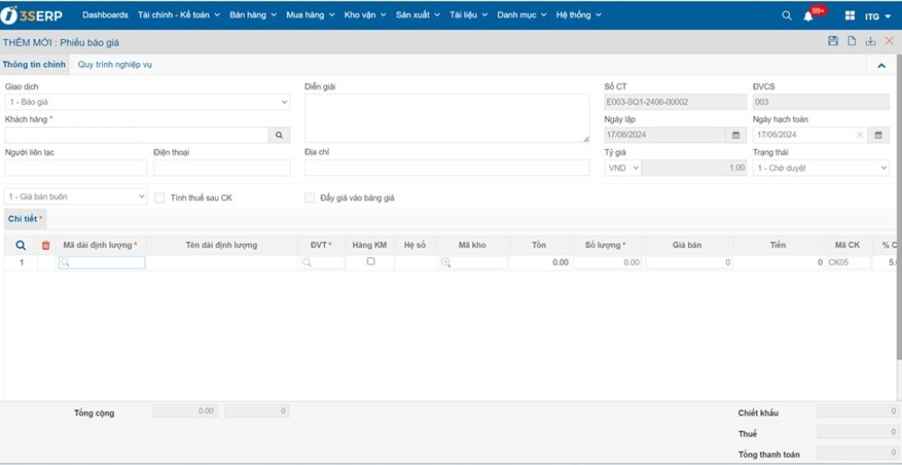Open the ITG user dropdown
The height and width of the screenshot is (465, 902).
878,16
